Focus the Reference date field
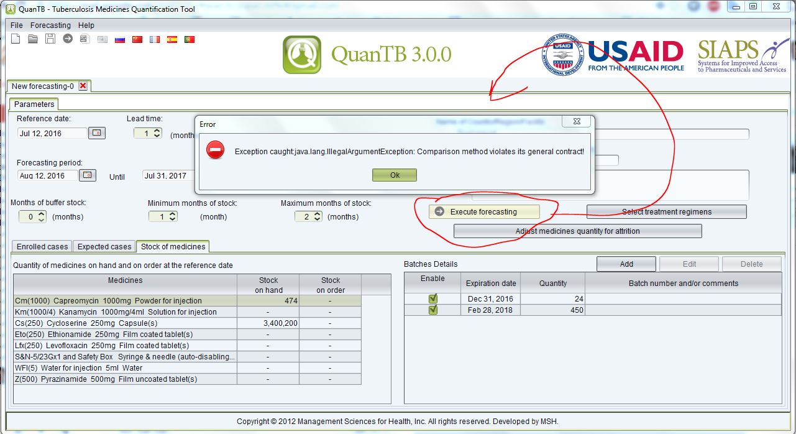 coord(52,133)
